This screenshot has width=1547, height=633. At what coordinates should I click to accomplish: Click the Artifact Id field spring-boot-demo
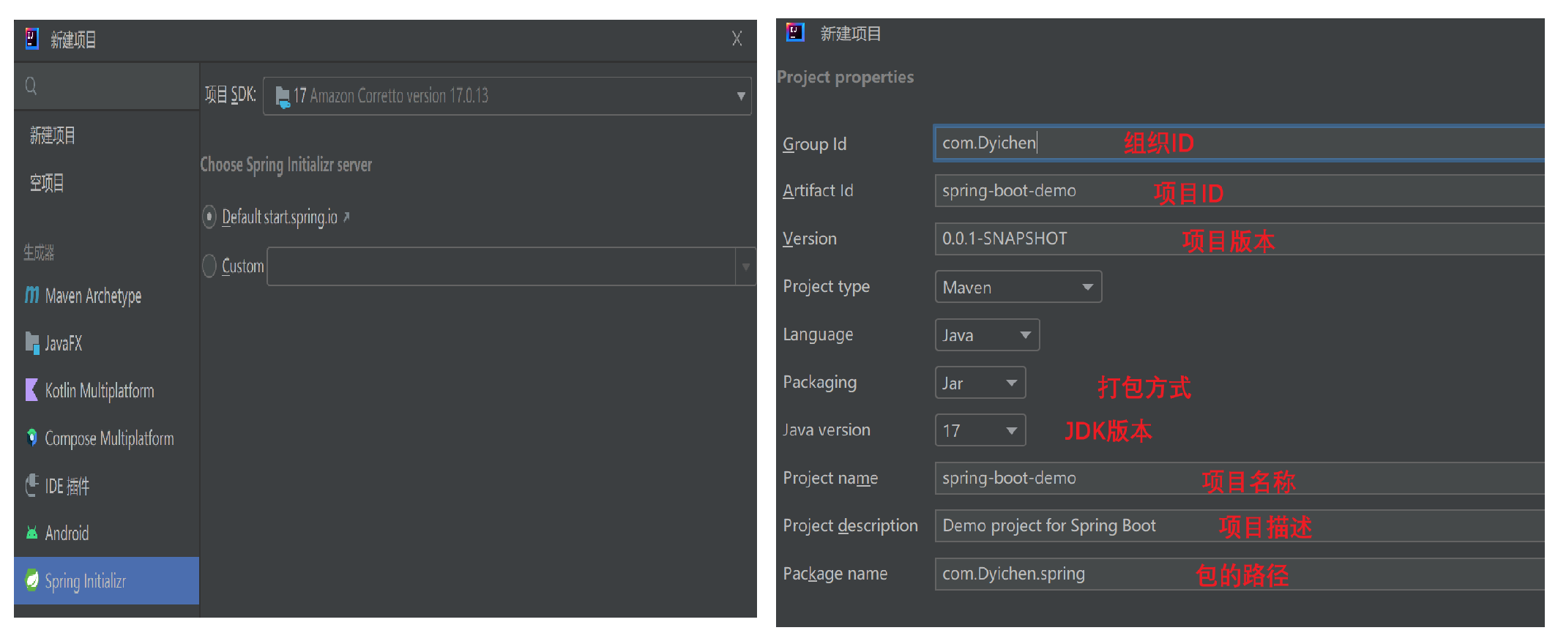coord(1240,190)
